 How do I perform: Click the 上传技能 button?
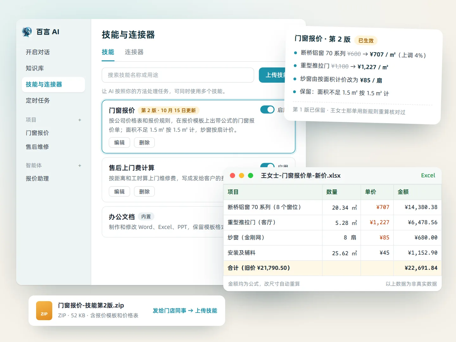(273, 75)
